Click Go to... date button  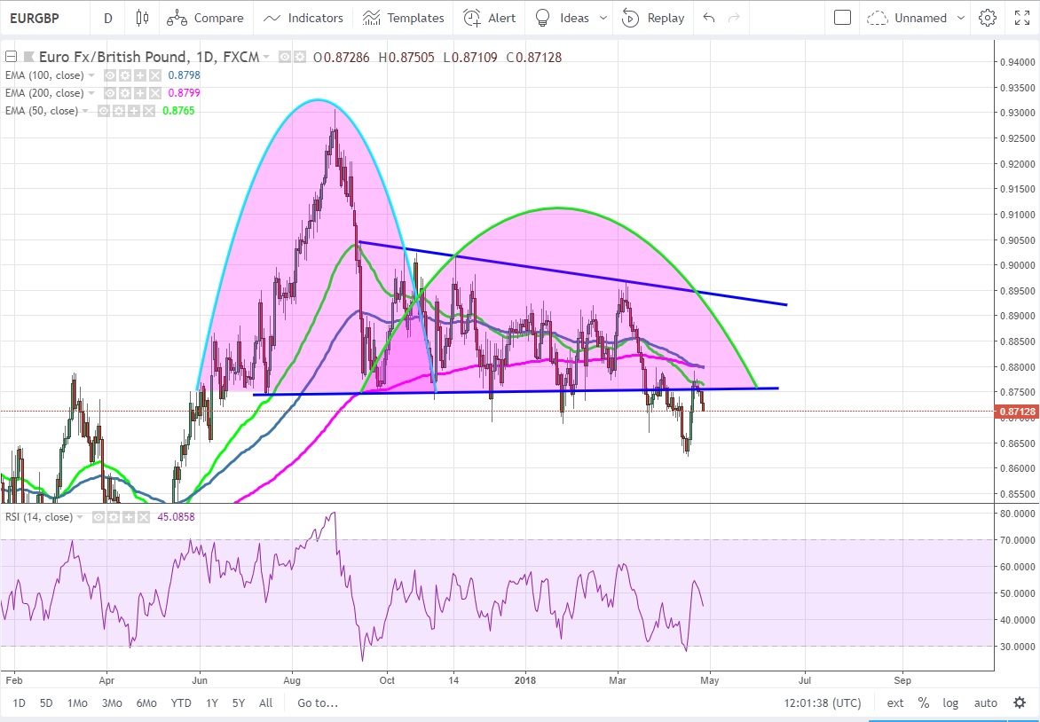318,703
